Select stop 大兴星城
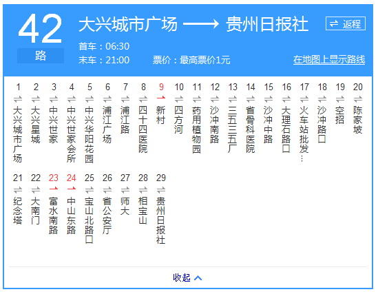The image size is (378, 294). click(35, 125)
